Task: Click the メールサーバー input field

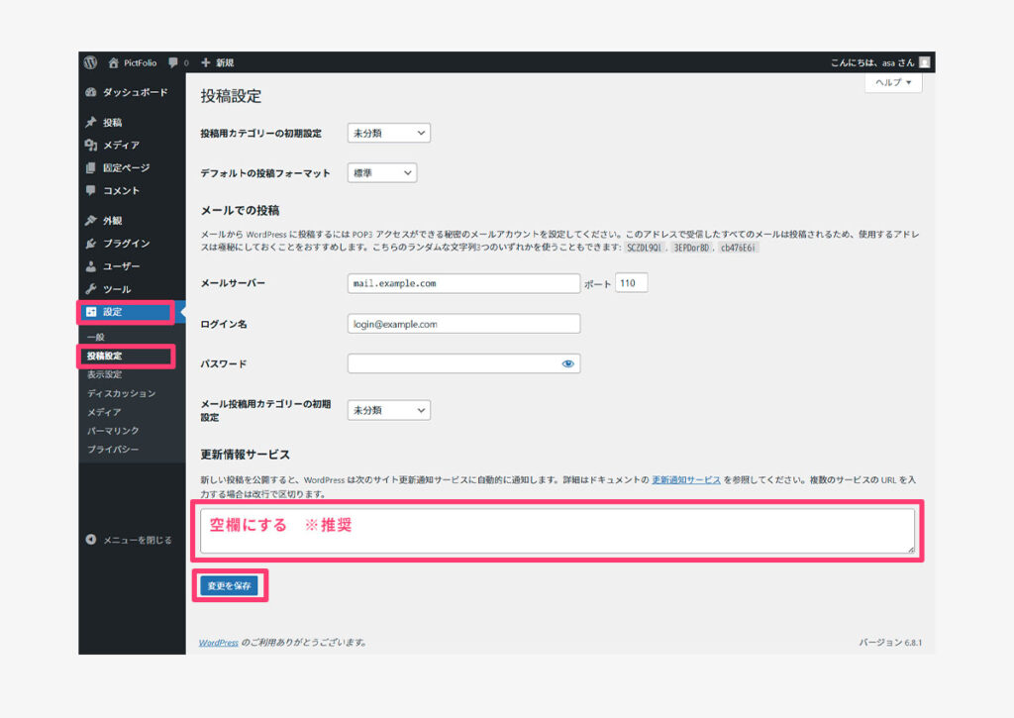Action: point(463,283)
